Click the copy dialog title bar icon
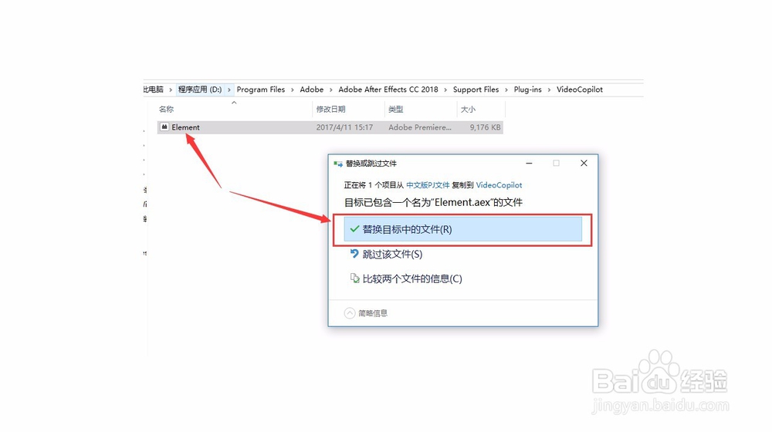Image resolution: width=772 pixels, height=432 pixels. [x=338, y=164]
